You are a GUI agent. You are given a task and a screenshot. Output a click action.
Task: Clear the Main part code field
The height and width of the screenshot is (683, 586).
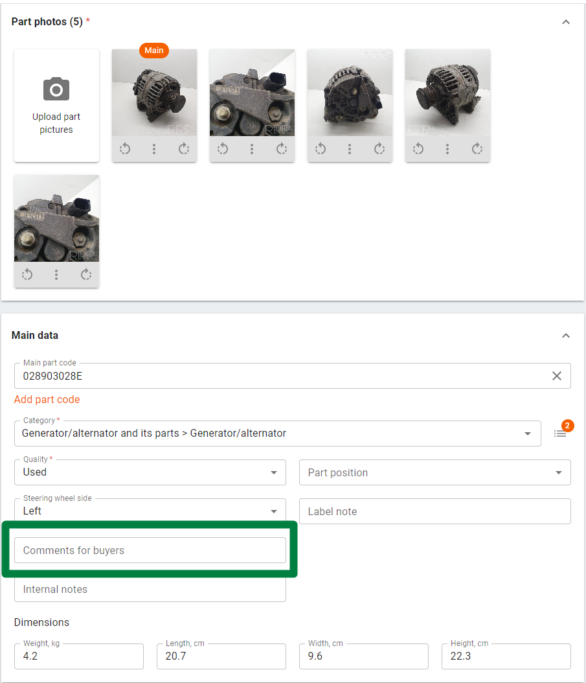click(x=556, y=376)
